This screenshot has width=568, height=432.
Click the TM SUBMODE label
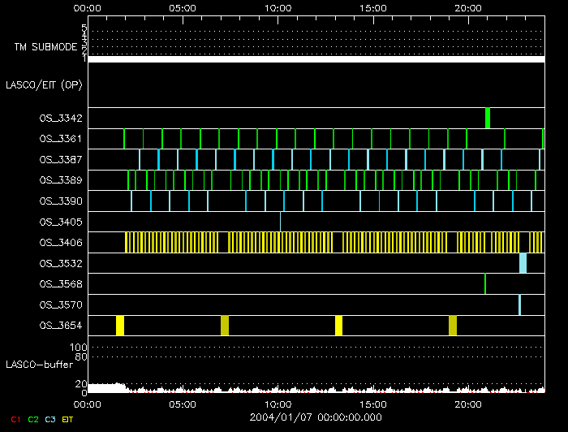[x=45, y=47]
